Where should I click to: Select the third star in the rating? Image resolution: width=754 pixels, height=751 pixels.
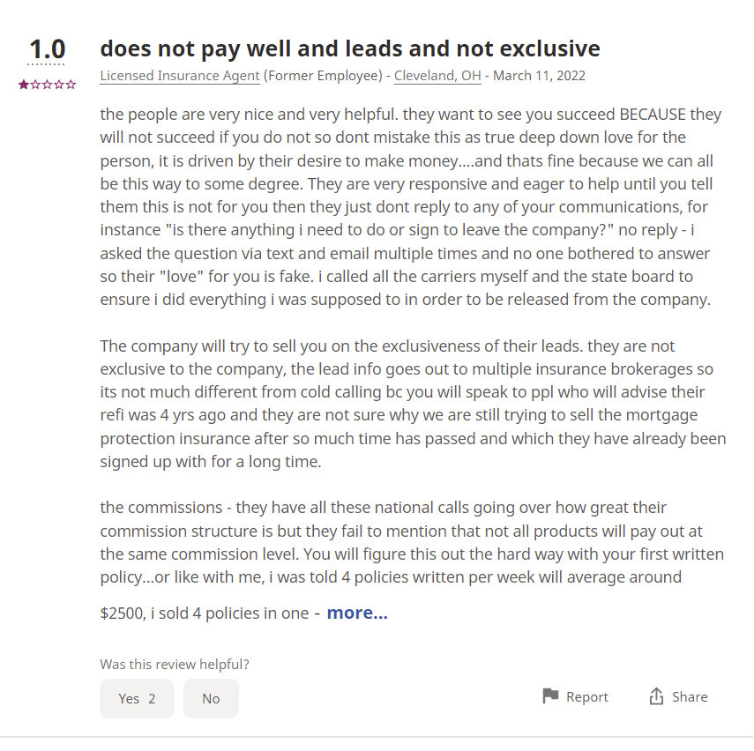click(x=47, y=86)
